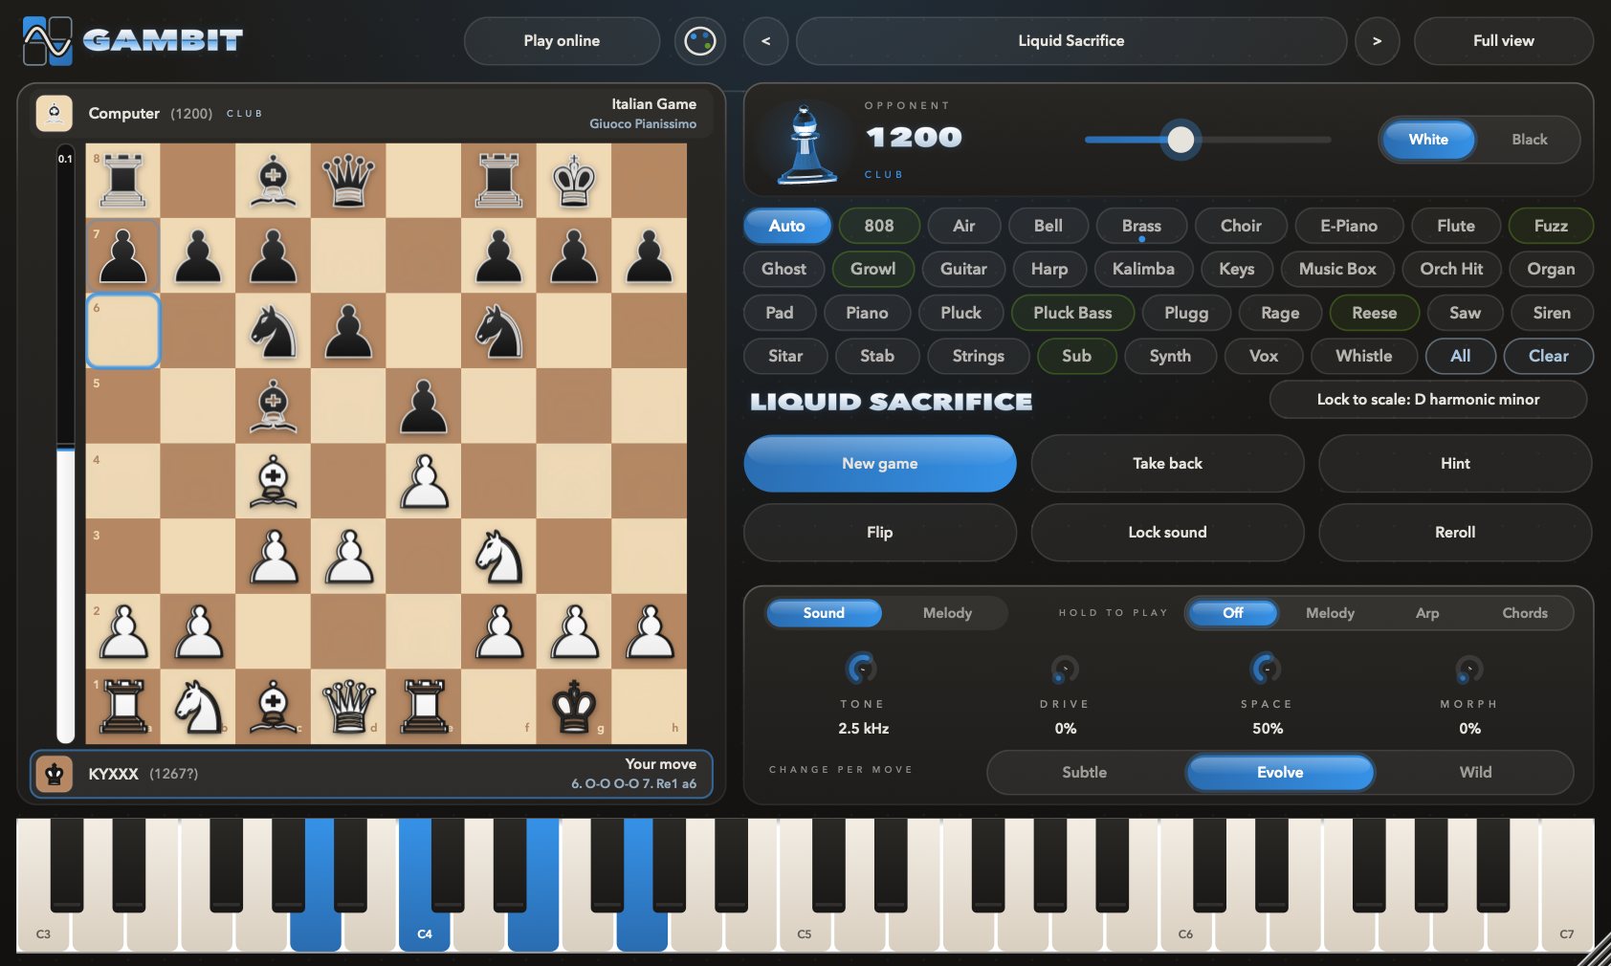
Task: Switch to Full view
Action: point(1503,40)
